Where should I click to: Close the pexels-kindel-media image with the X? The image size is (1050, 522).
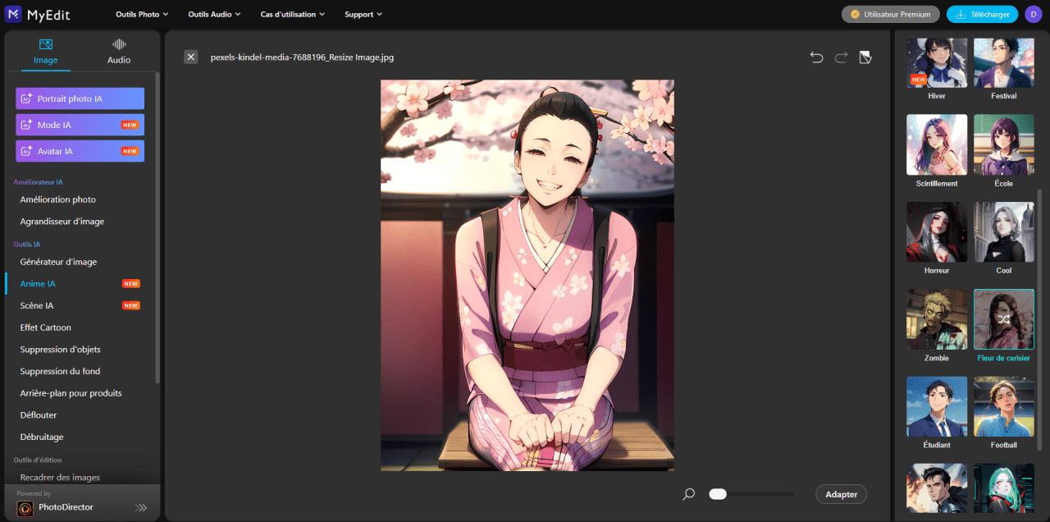191,57
